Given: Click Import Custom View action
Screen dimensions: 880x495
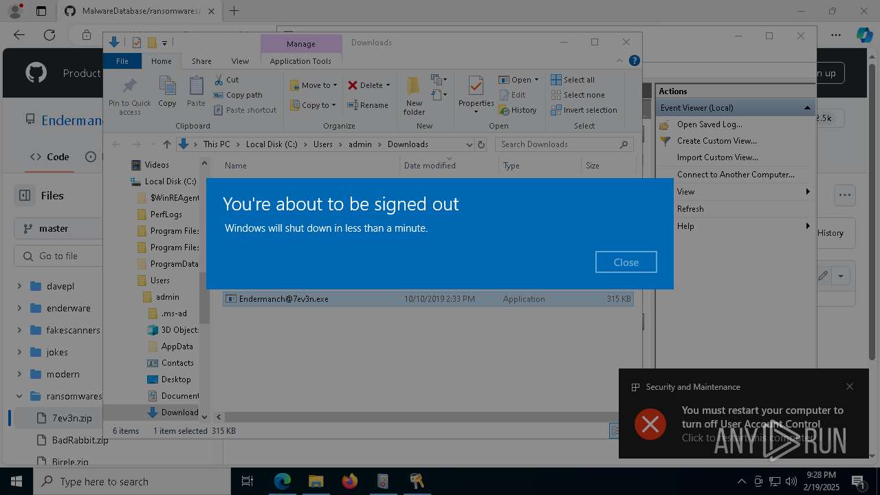Looking at the screenshot, I should point(717,157).
